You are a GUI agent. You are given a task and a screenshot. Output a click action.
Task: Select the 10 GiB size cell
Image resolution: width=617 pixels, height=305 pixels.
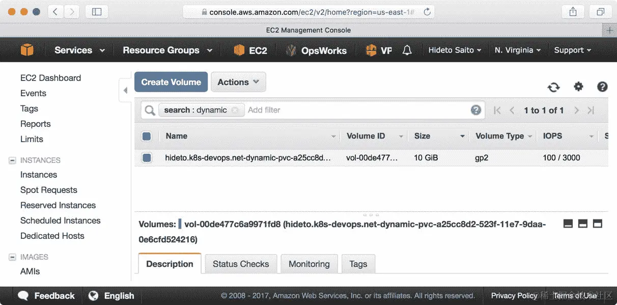tap(426, 158)
